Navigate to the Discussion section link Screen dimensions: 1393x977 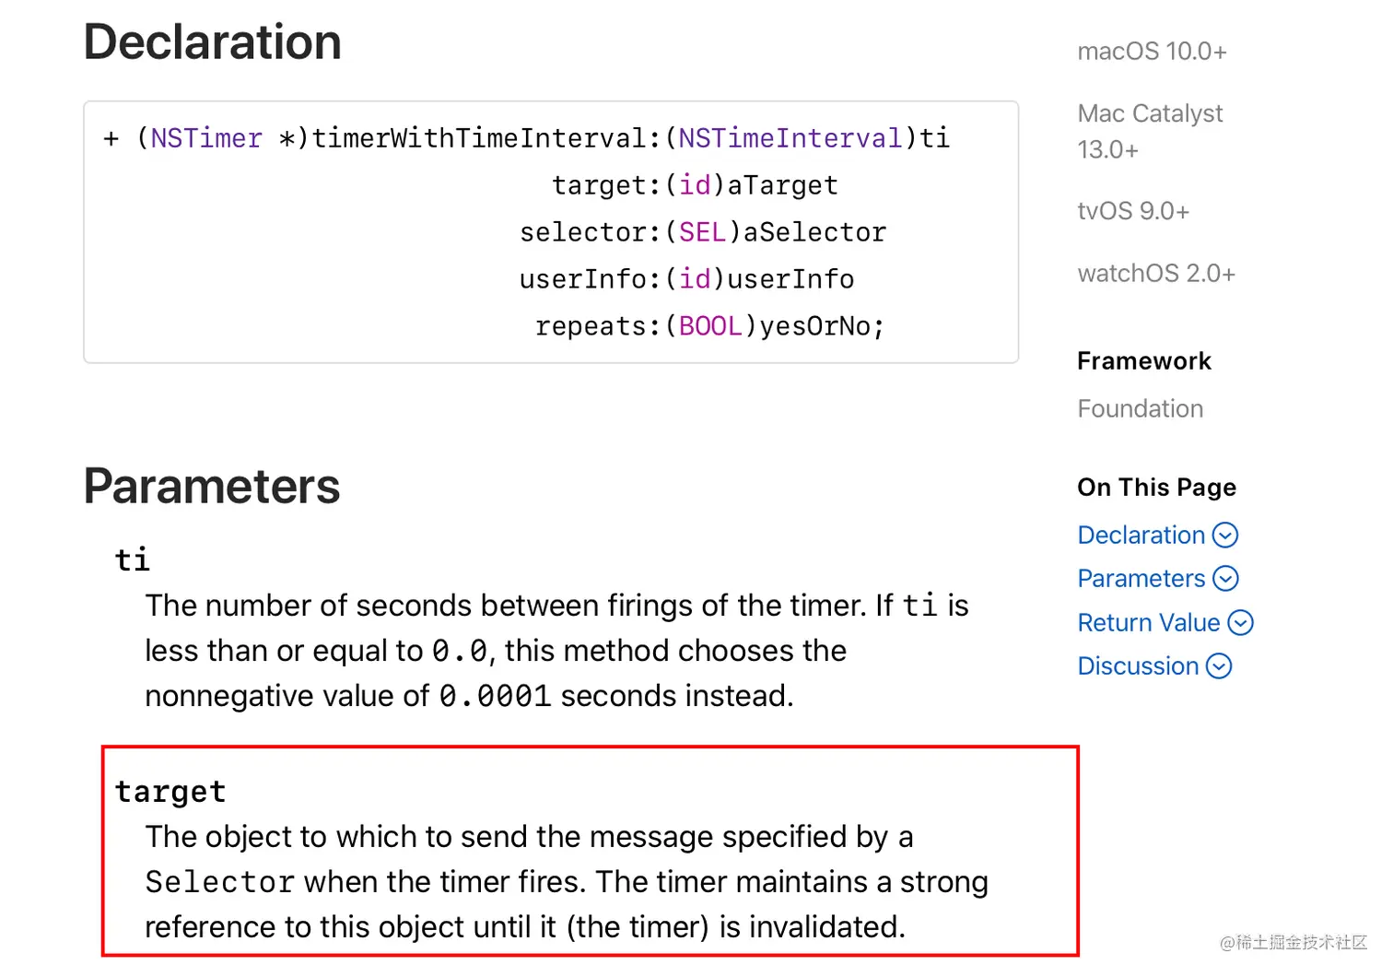point(1138,666)
